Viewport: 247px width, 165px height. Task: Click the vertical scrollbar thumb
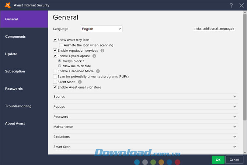tap(245, 67)
